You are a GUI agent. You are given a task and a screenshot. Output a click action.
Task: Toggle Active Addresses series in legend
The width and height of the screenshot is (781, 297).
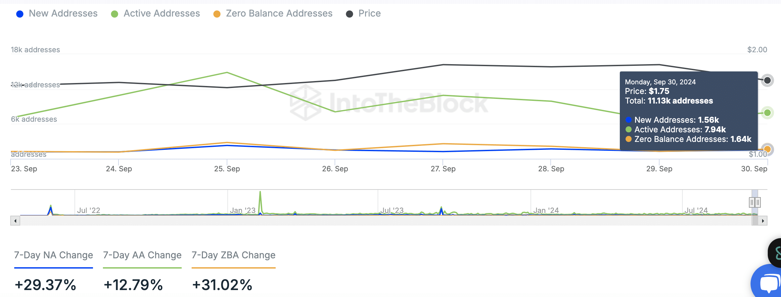click(x=156, y=14)
